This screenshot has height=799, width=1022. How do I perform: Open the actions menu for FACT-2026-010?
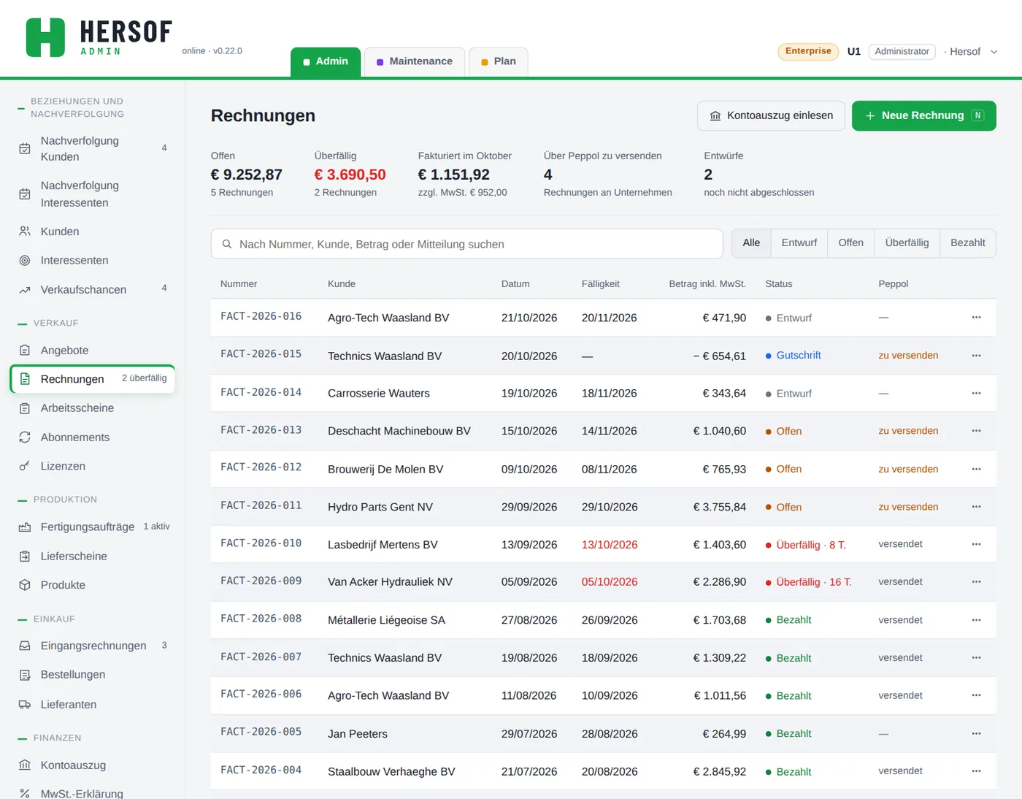976,545
